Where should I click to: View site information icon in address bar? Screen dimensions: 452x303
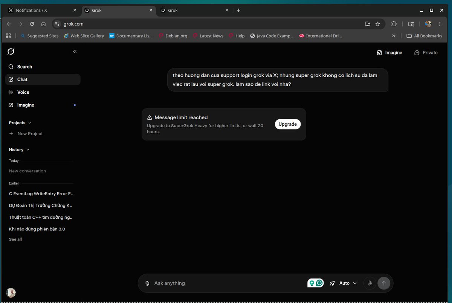click(x=57, y=24)
